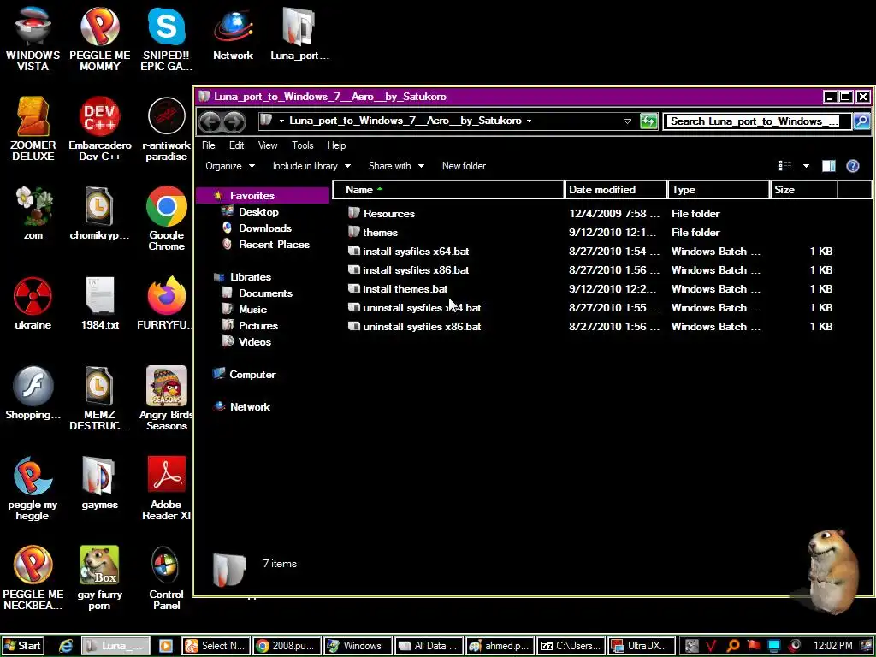Click the Search Luna_port_to_Windows input field
The width and height of the screenshot is (876, 657).
tap(757, 121)
